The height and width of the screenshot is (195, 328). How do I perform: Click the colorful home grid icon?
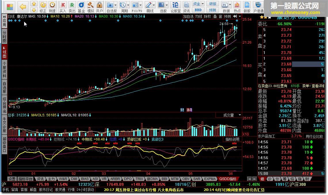pos(9,7)
